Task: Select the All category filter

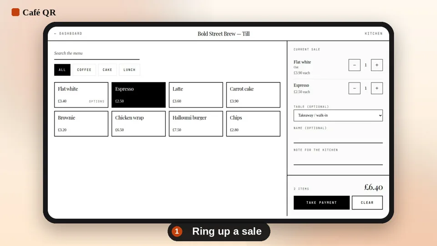Action: 62,70
